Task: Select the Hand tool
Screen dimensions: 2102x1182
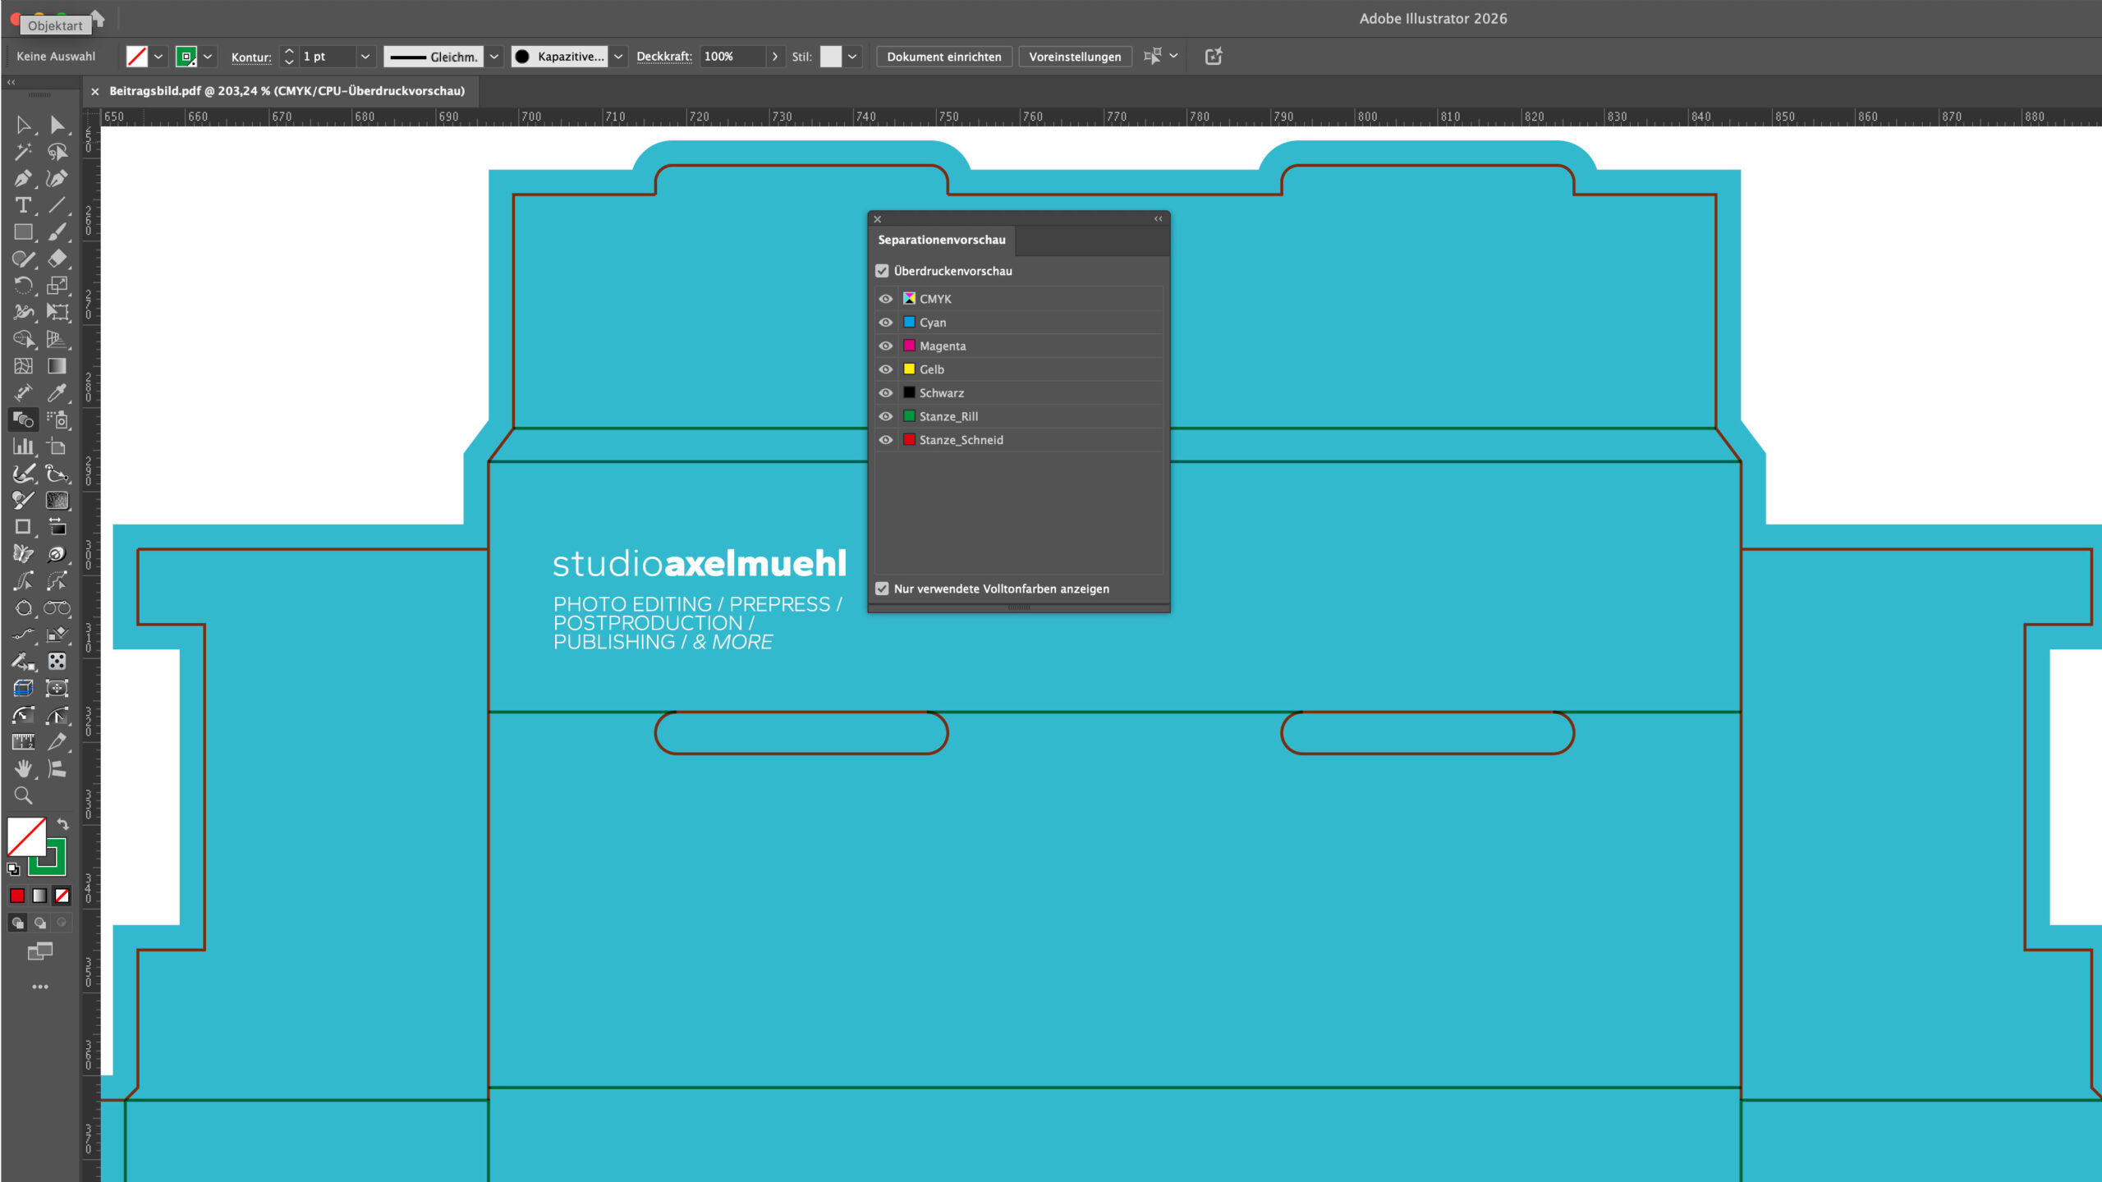Action: pos(22,768)
